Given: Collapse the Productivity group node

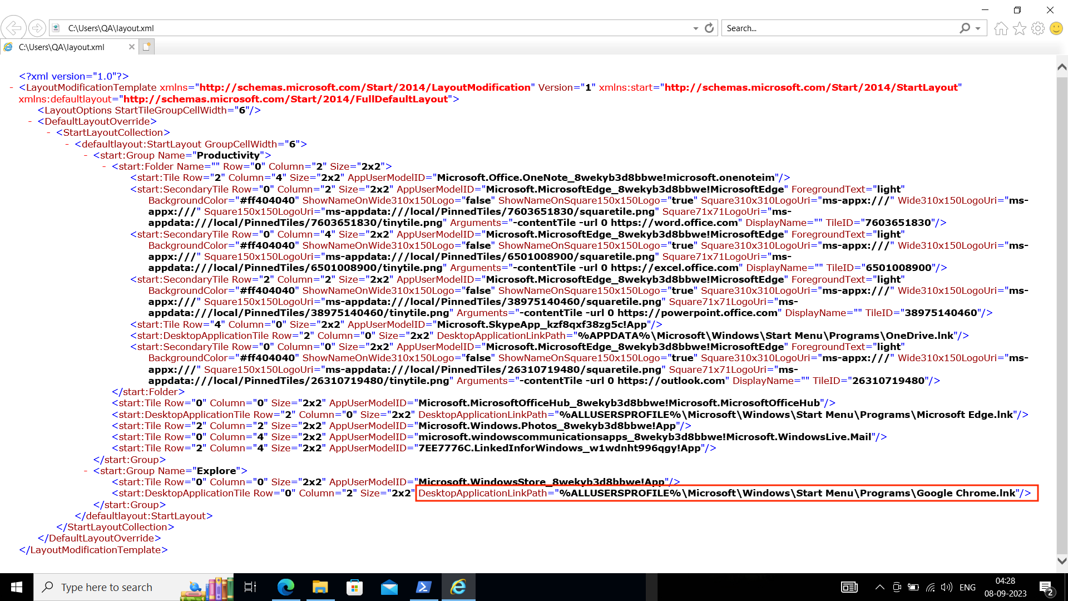Looking at the screenshot, I should tap(86, 155).
